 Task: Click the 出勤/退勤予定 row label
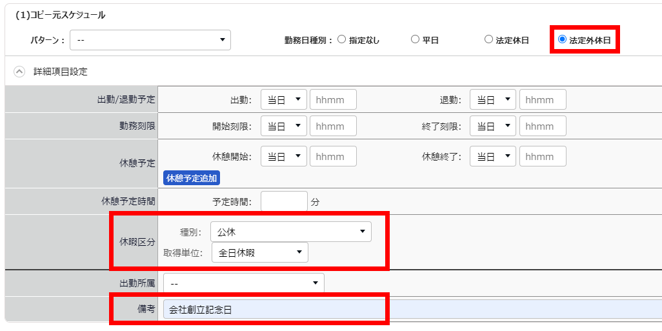pos(126,100)
